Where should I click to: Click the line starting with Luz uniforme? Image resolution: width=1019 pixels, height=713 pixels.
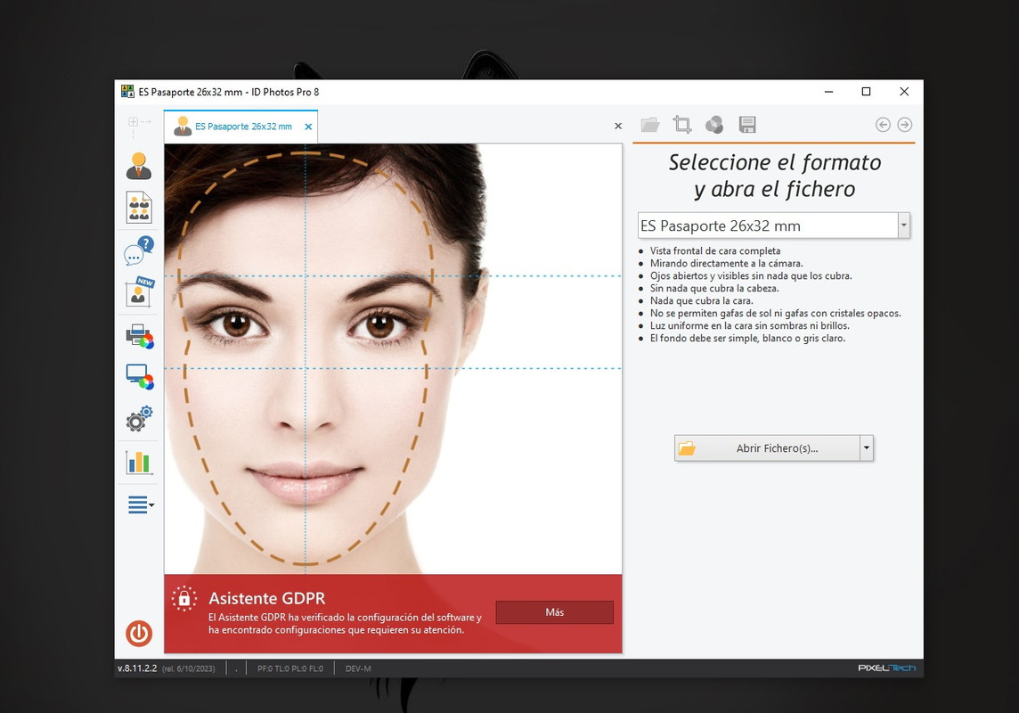749,325
